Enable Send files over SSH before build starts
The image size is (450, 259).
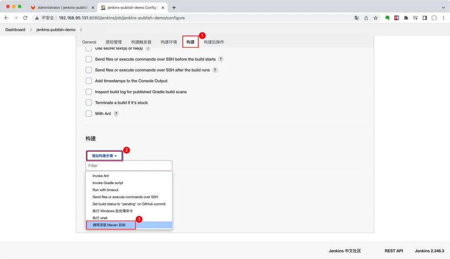pyautogui.click(x=89, y=59)
